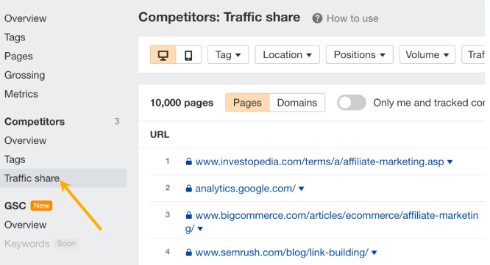Expand dropdown arrow next to semrush URL
The image size is (490, 265).
coord(374,253)
